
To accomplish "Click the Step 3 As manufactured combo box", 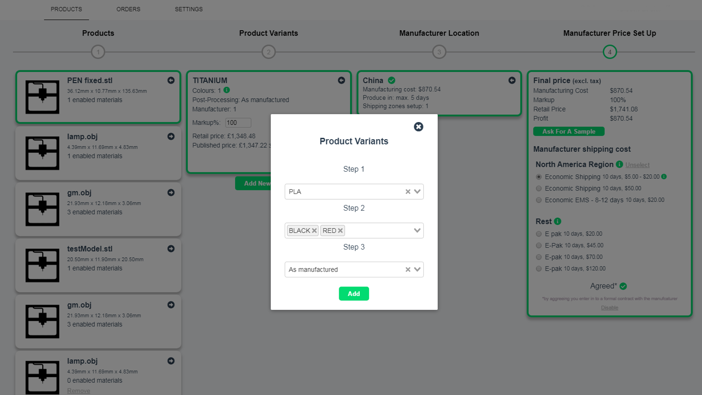I will (x=354, y=269).
